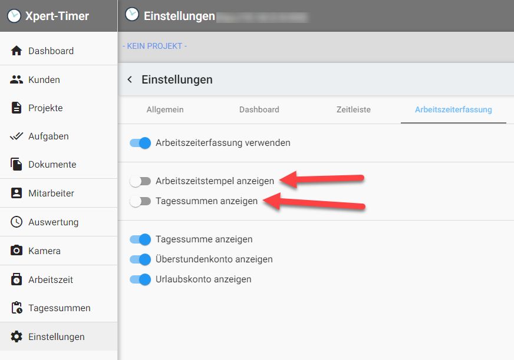This screenshot has height=360, width=514.
Task: Click the Kamera camera icon
Action: [16, 250]
